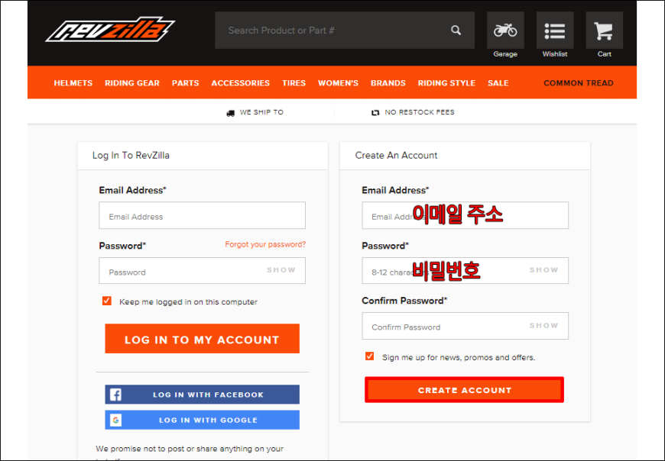Click the Keep me logged in label
665x461 pixels.
click(x=188, y=301)
